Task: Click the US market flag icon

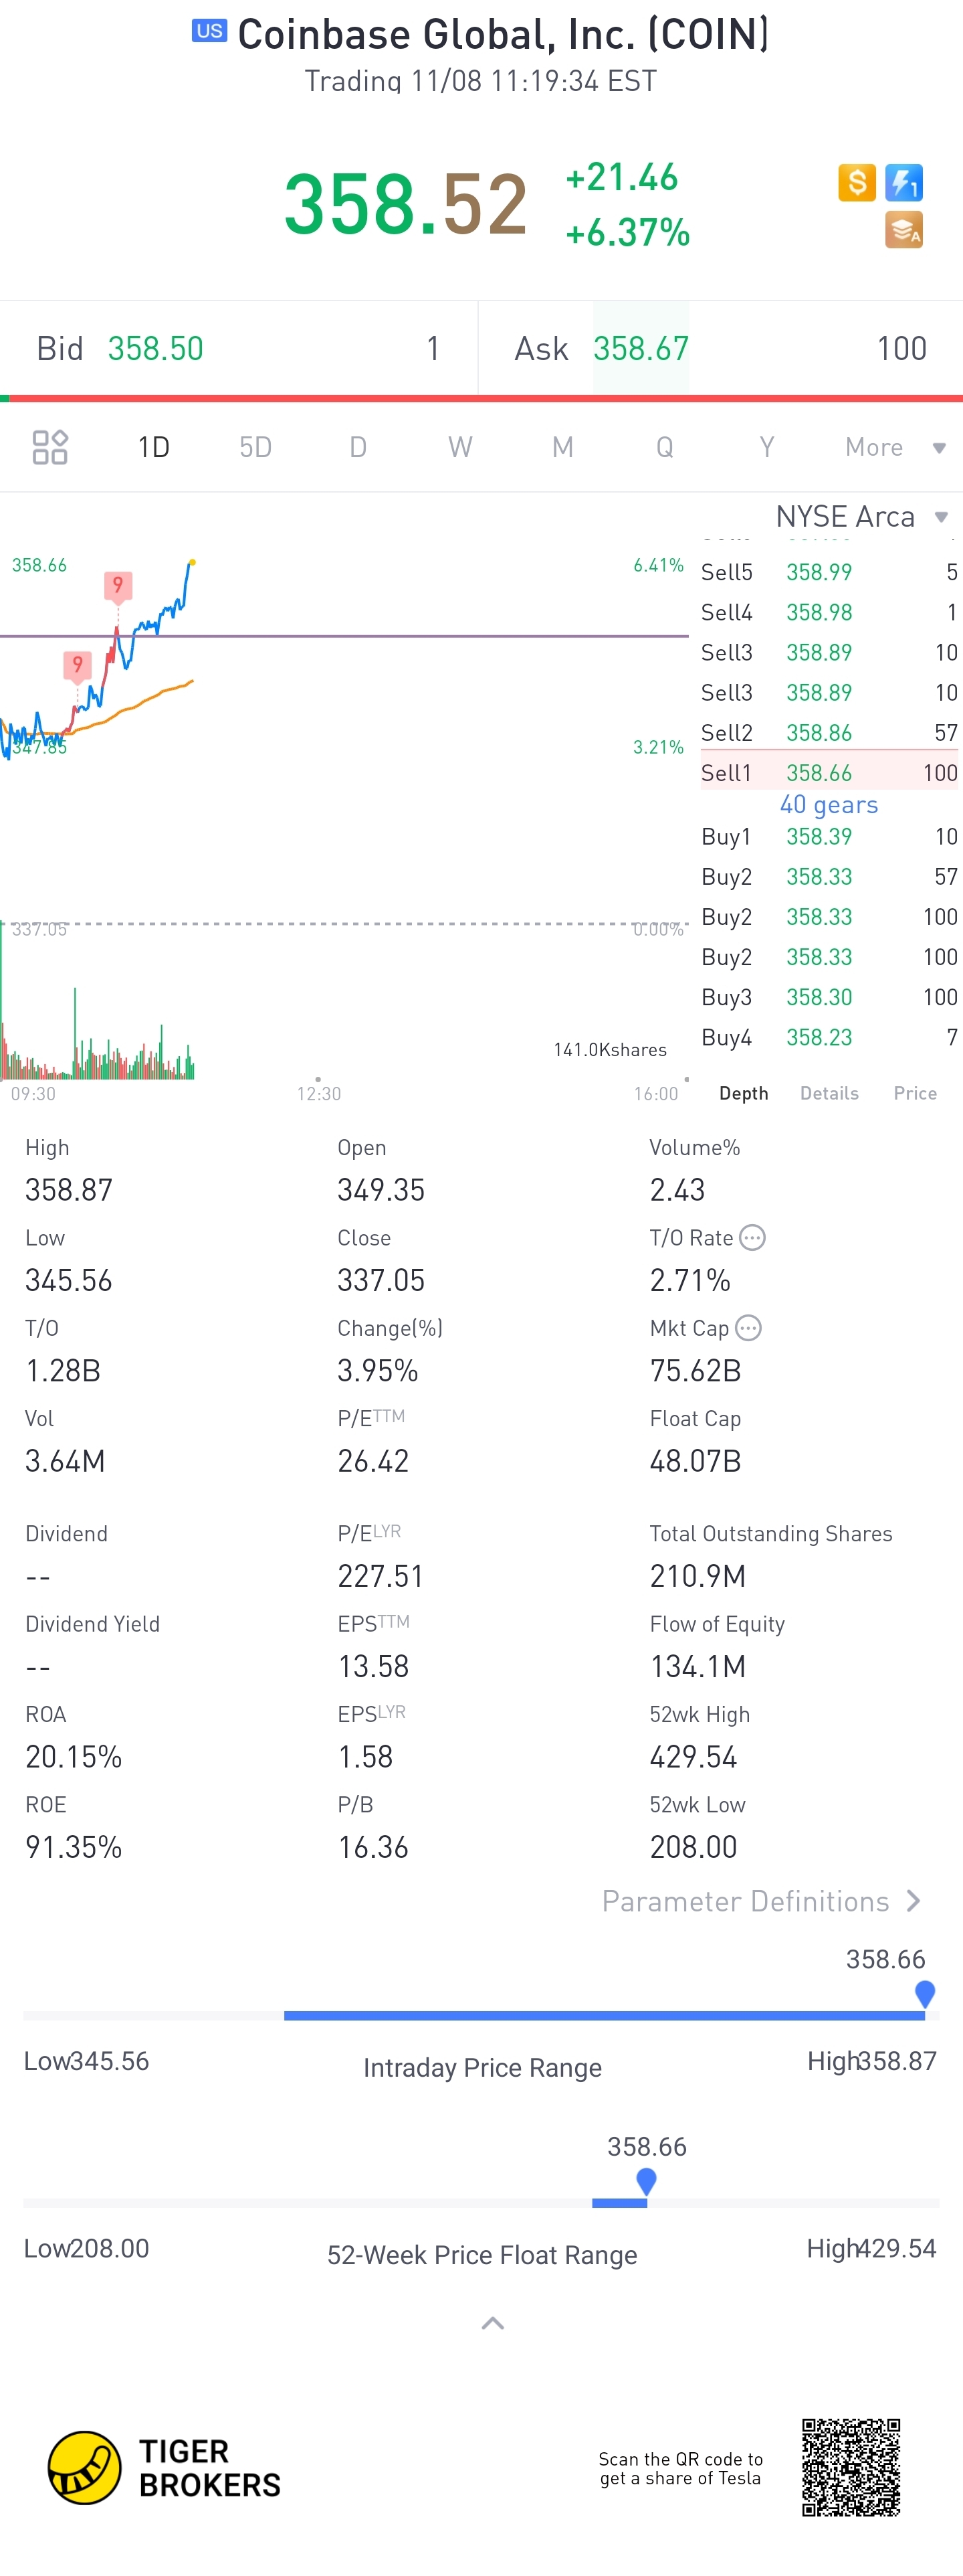Action: pyautogui.click(x=210, y=31)
